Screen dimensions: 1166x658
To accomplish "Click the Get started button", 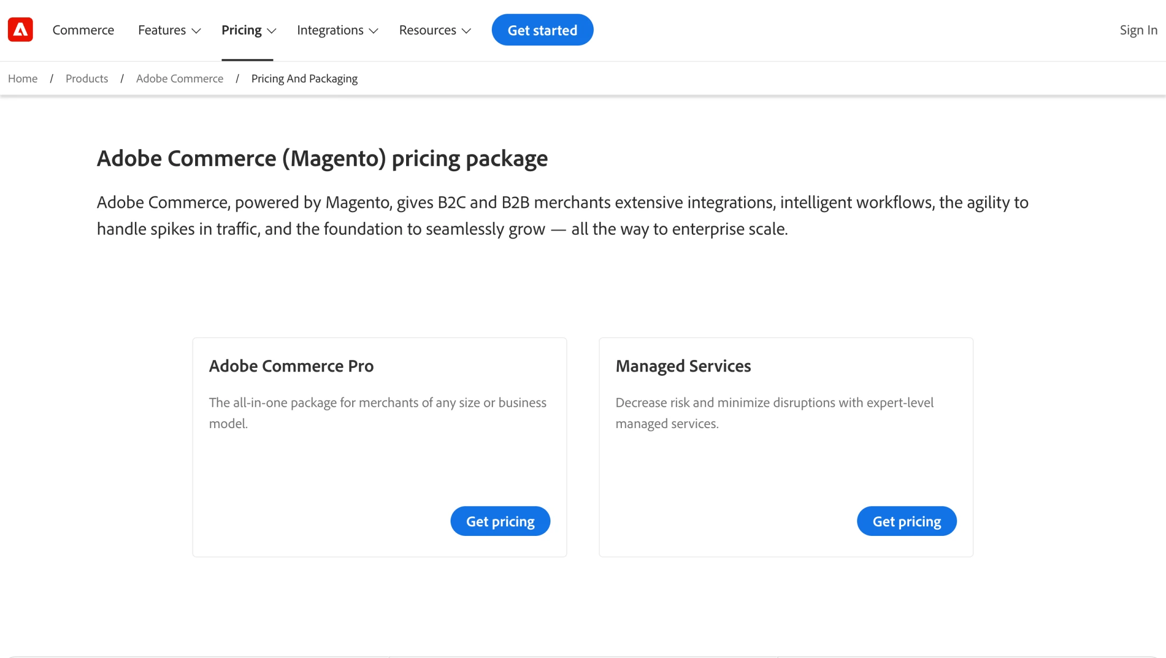I will [542, 30].
